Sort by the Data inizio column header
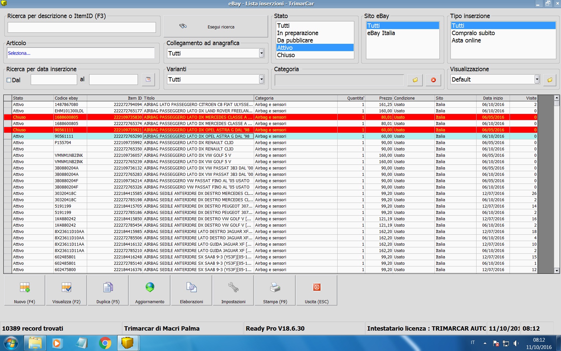This screenshot has height=351, width=561. [x=493, y=98]
